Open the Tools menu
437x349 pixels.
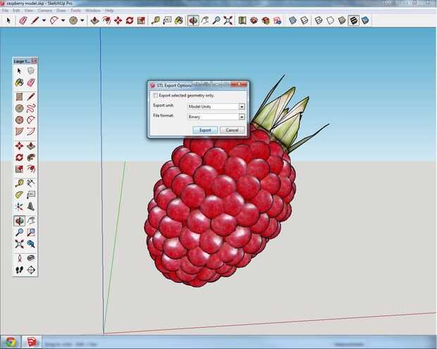(75, 11)
